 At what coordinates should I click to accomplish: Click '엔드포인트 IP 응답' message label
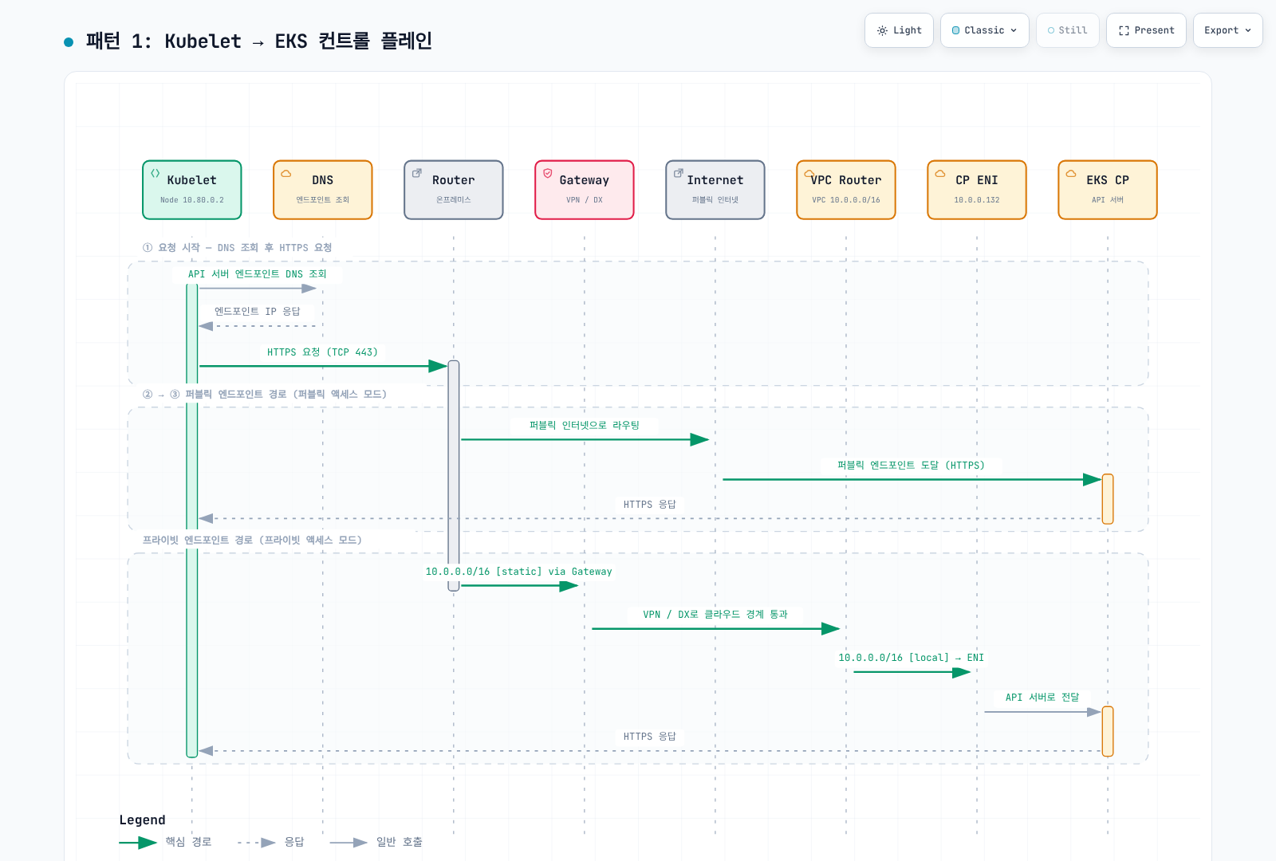coord(258,311)
